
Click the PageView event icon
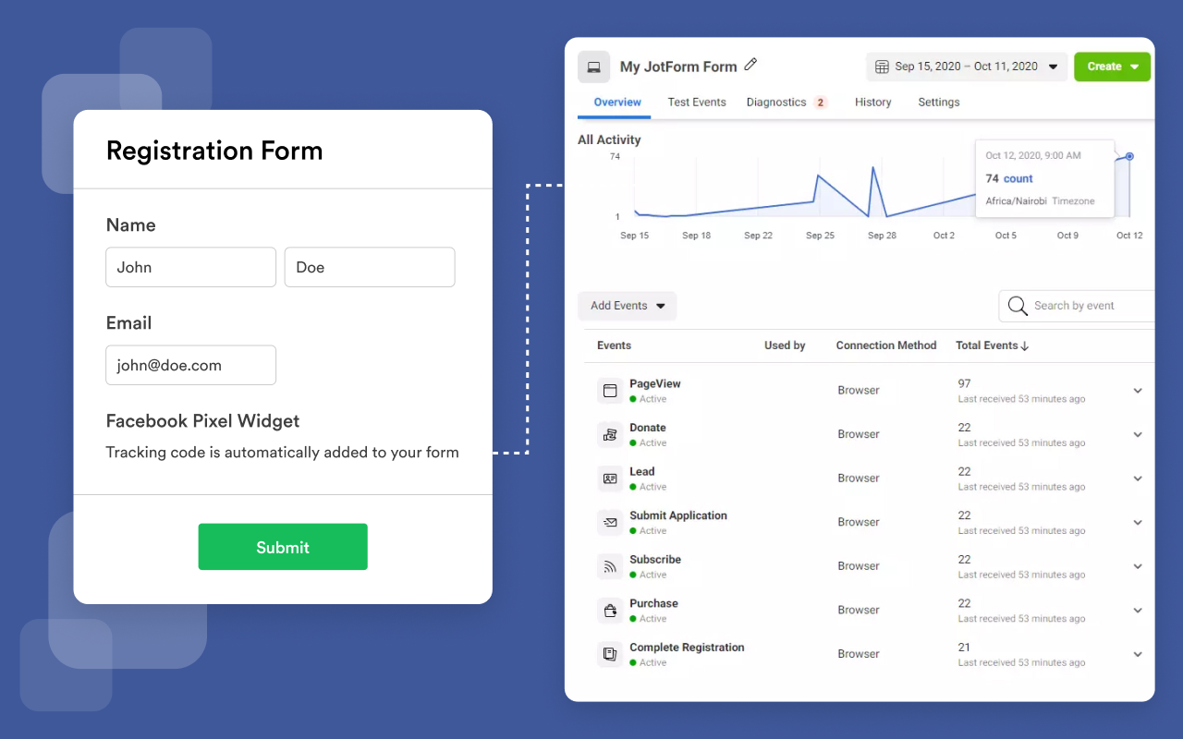[x=609, y=390]
